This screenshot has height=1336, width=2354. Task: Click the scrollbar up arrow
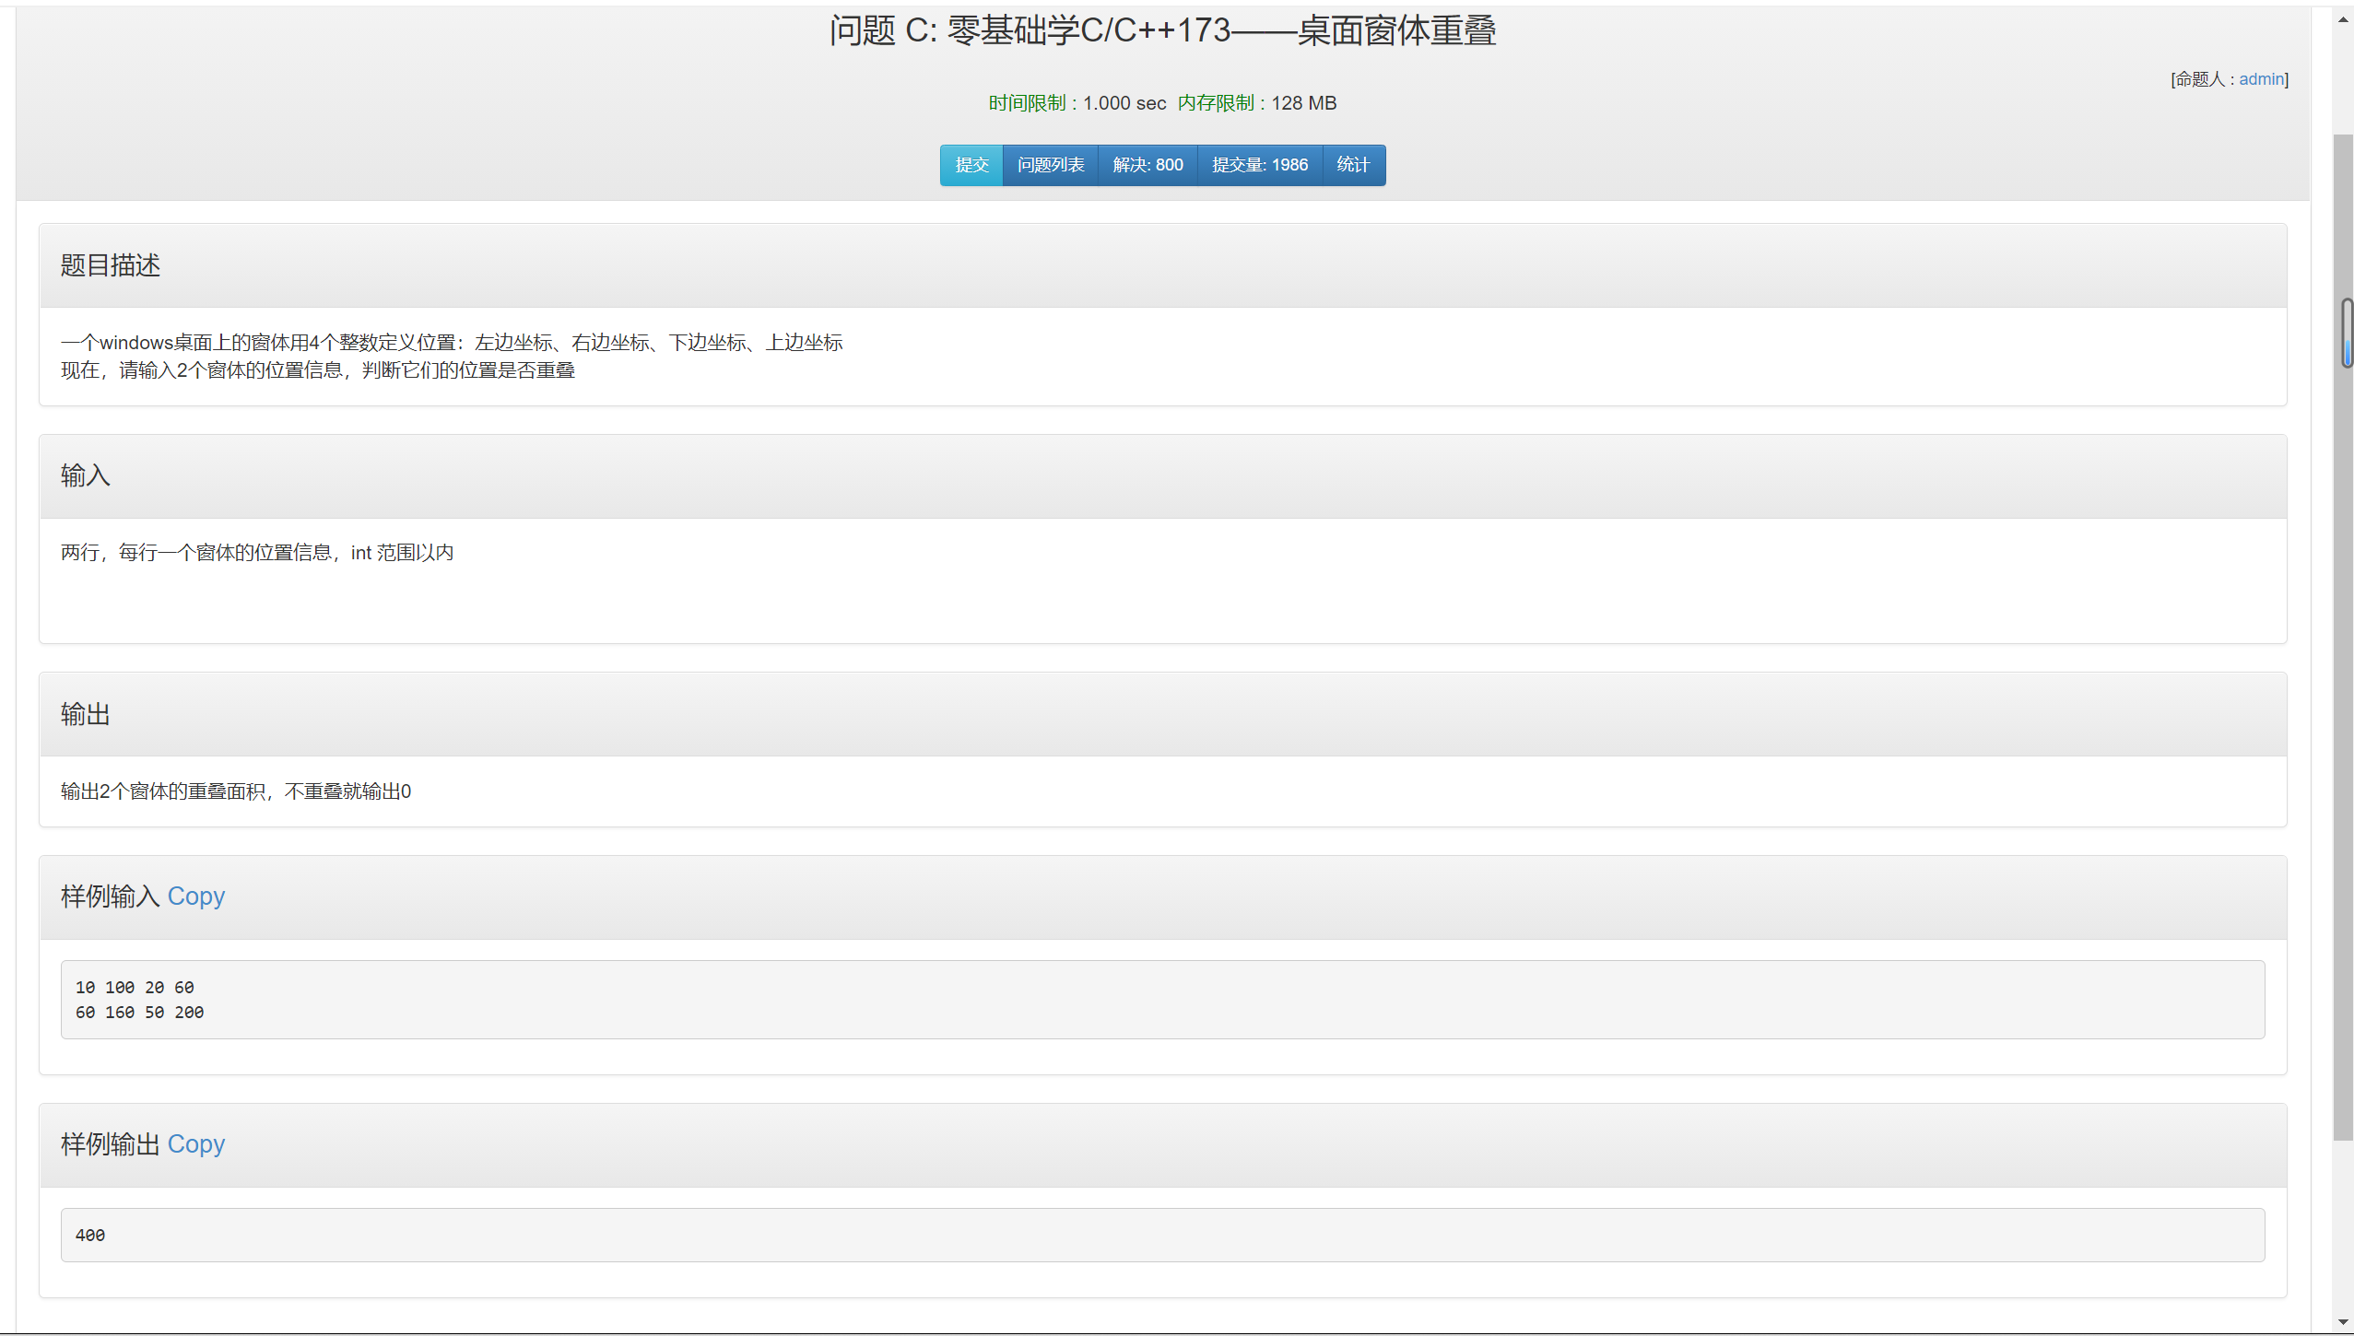coord(2342,18)
